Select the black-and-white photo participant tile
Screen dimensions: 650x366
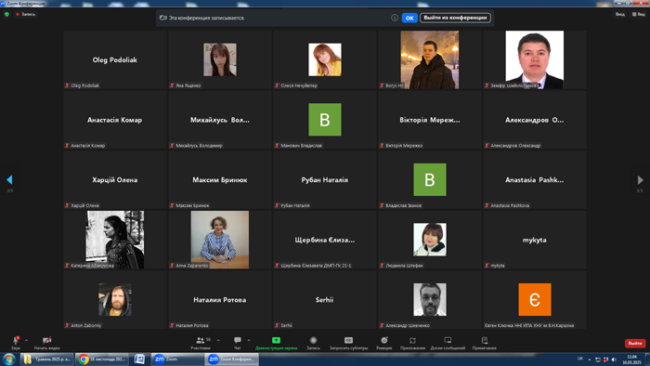point(115,240)
